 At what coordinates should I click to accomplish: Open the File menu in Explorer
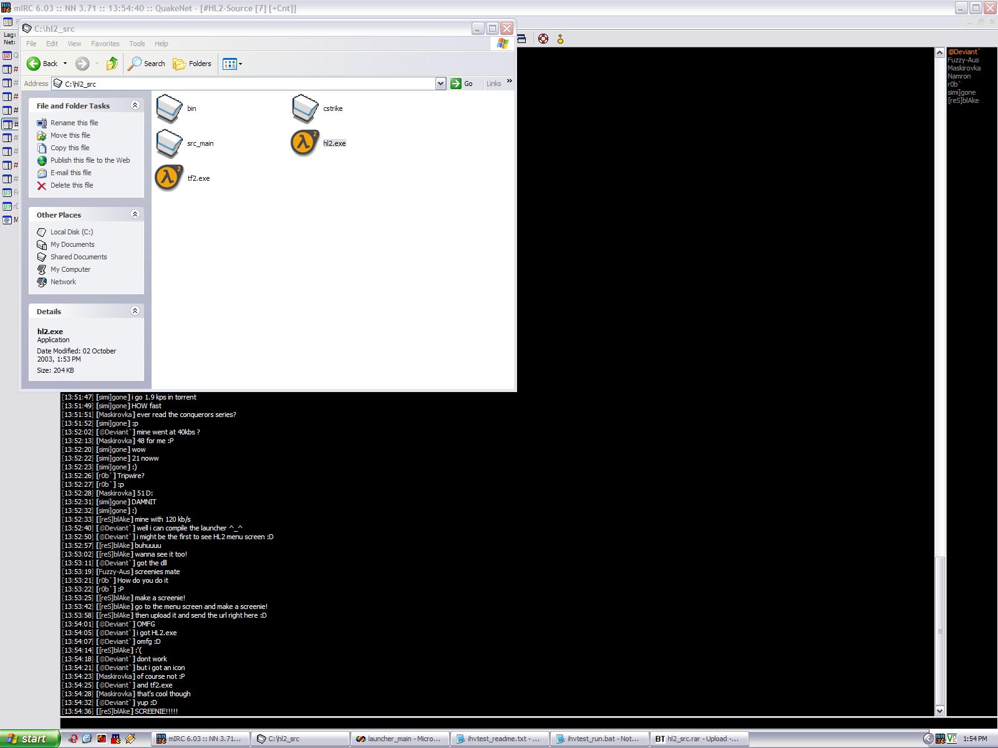point(31,44)
